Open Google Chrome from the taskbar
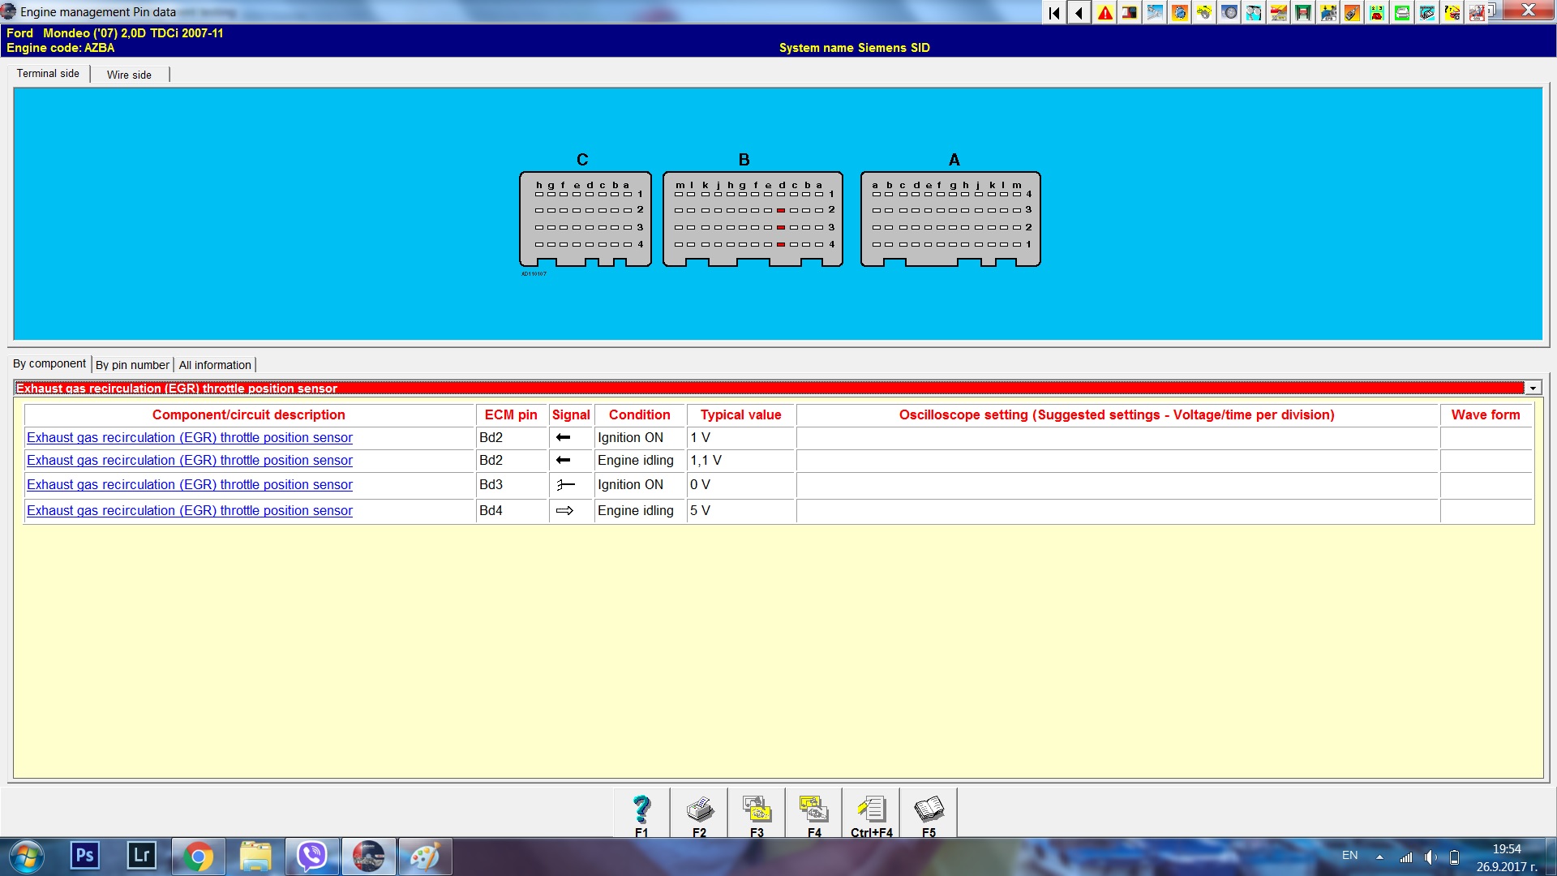The height and width of the screenshot is (876, 1557). pos(198,857)
